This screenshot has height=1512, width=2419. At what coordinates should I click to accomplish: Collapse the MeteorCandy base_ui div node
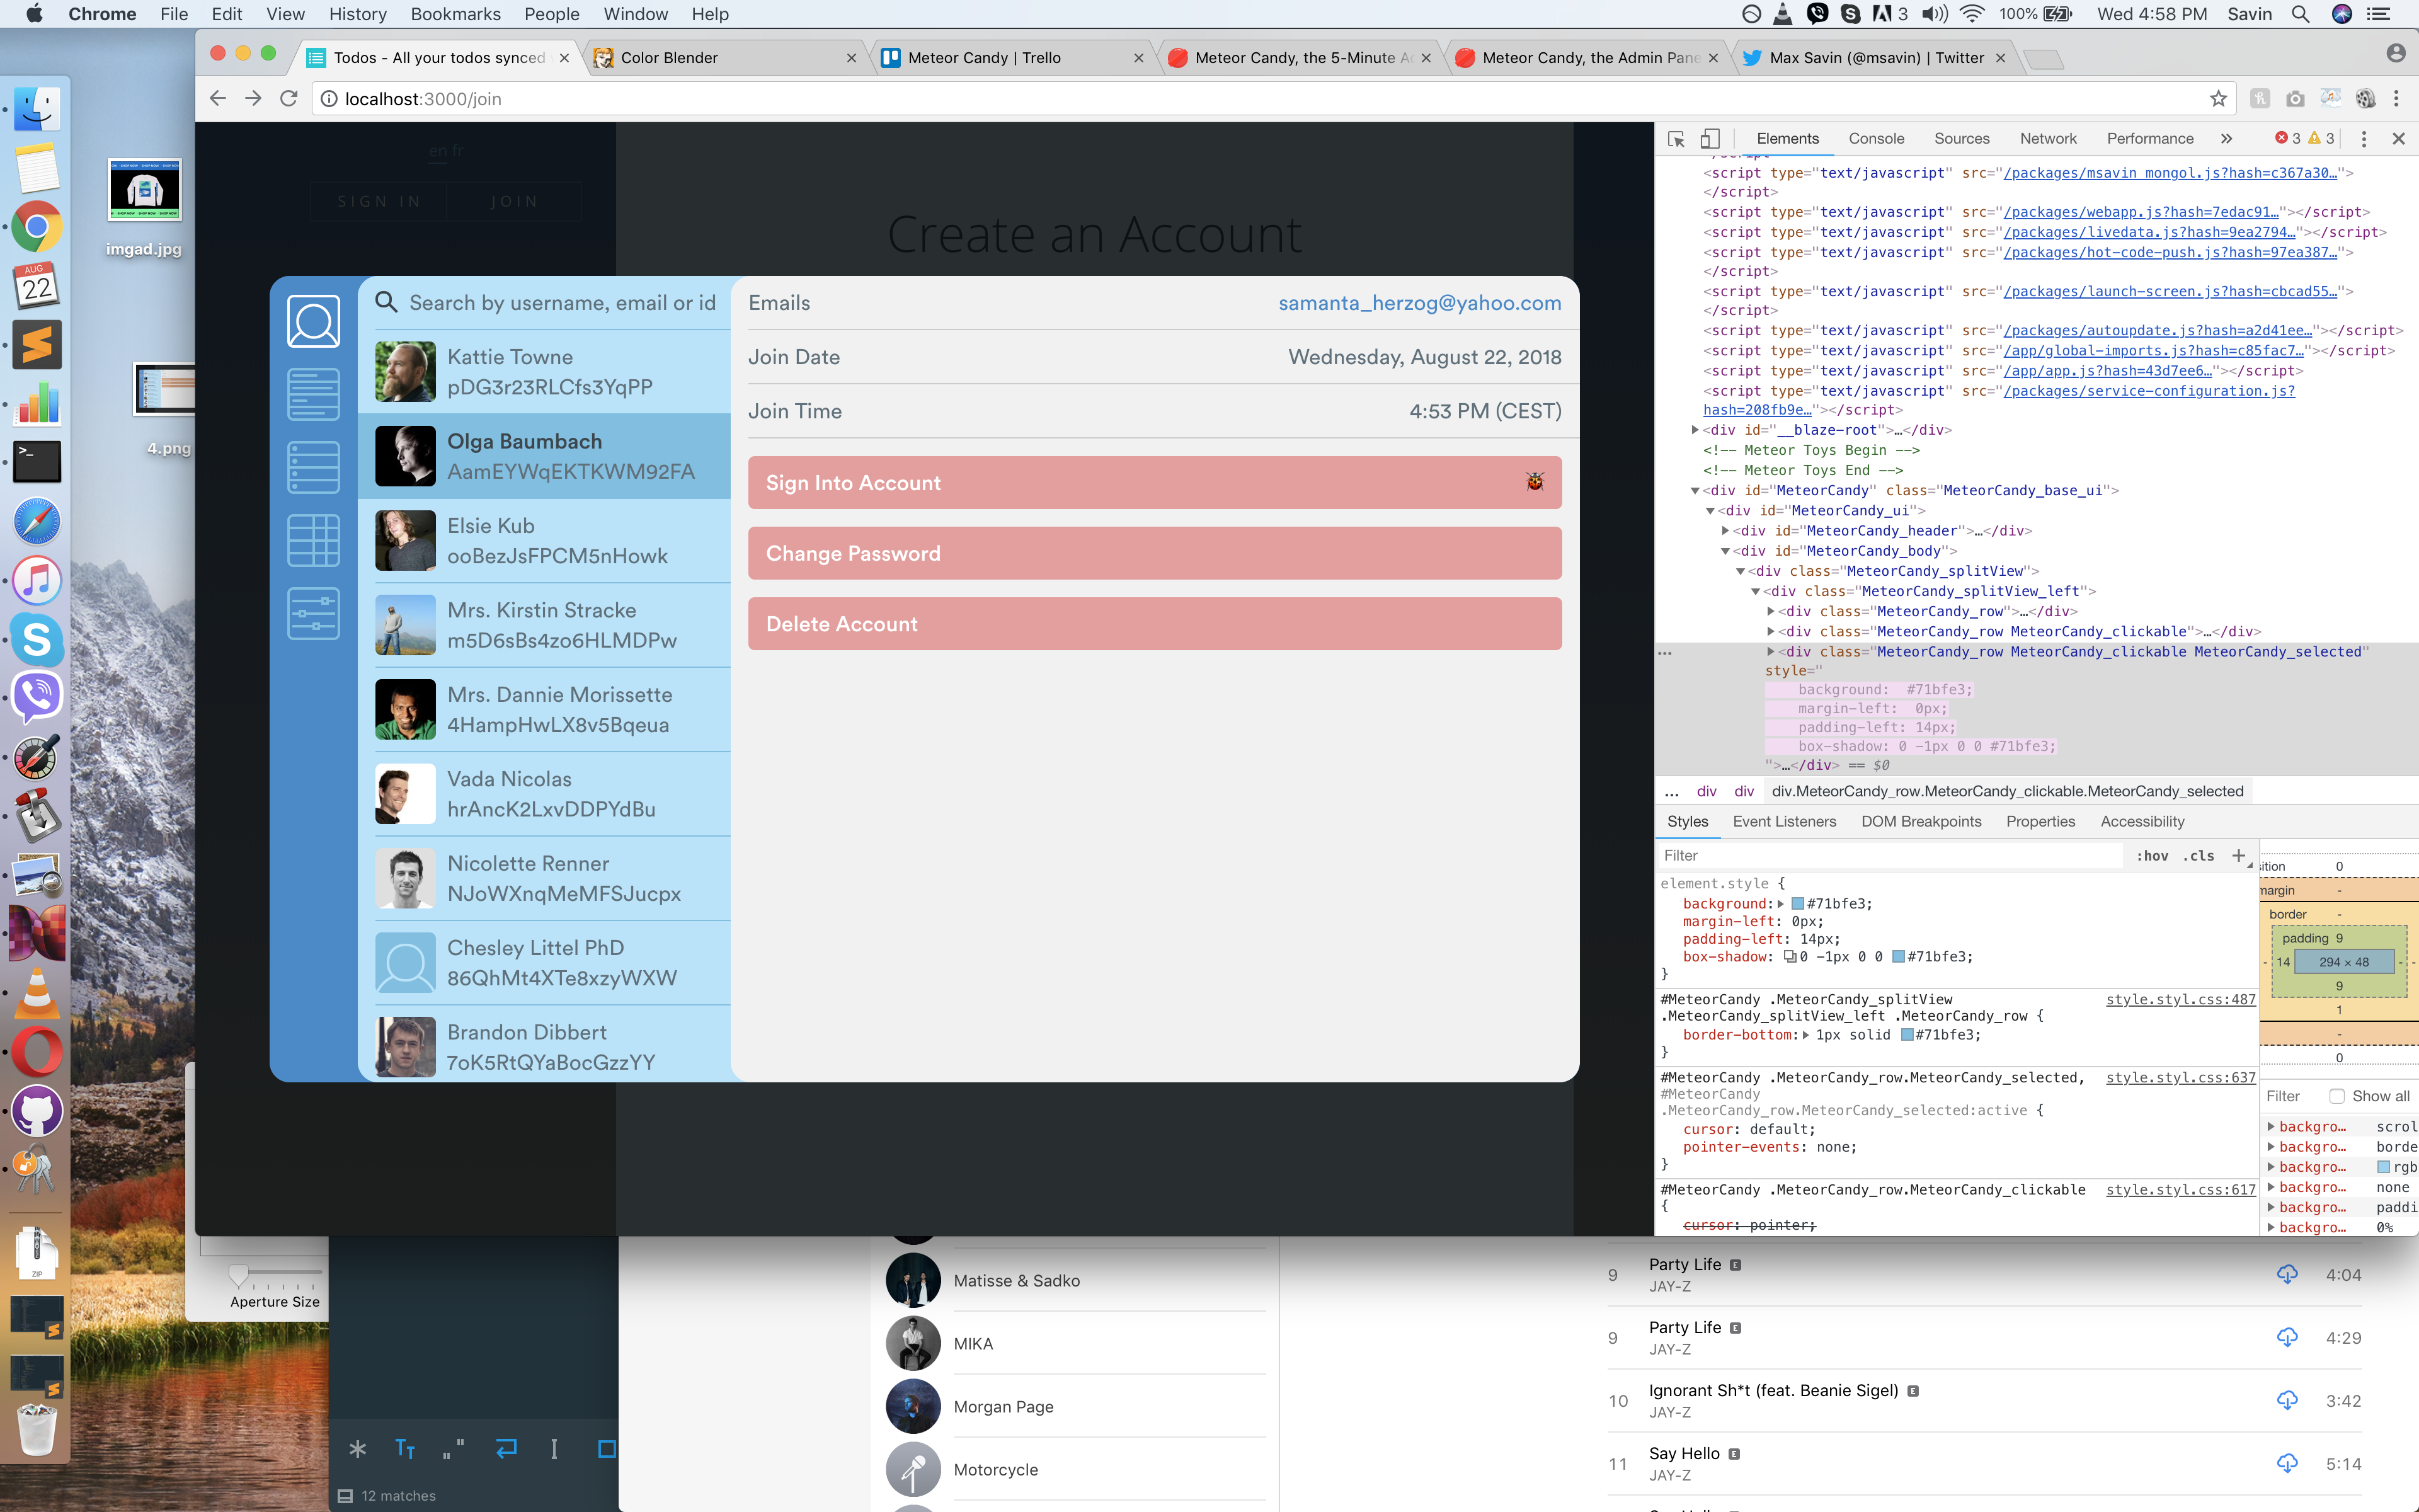(1695, 491)
